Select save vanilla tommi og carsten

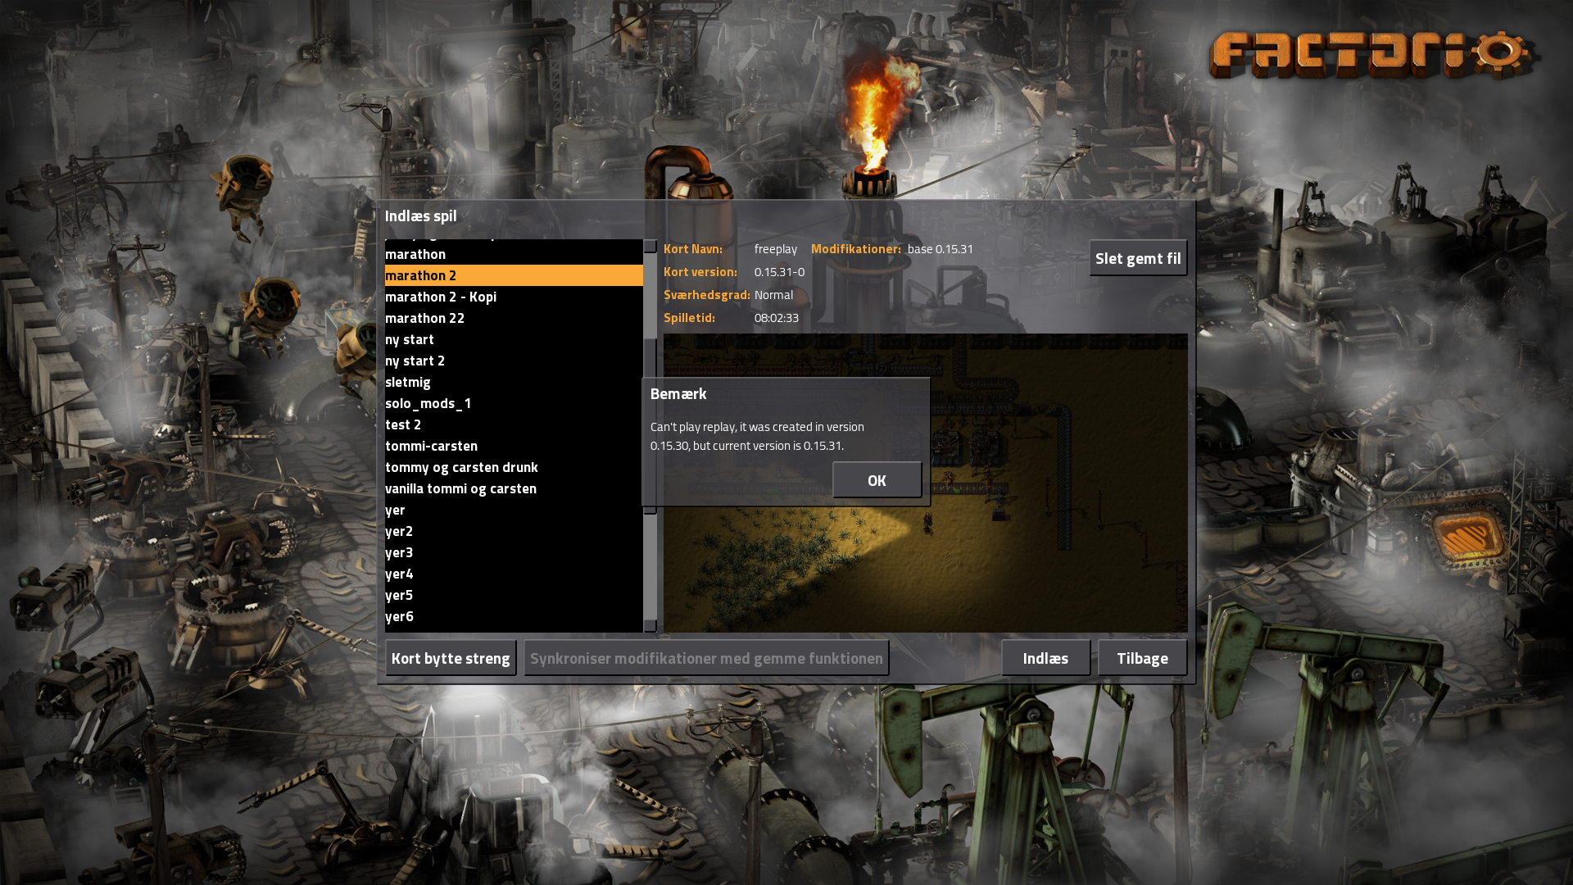[x=514, y=488]
